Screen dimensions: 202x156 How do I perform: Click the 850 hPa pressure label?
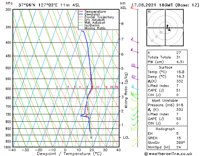point(9,129)
